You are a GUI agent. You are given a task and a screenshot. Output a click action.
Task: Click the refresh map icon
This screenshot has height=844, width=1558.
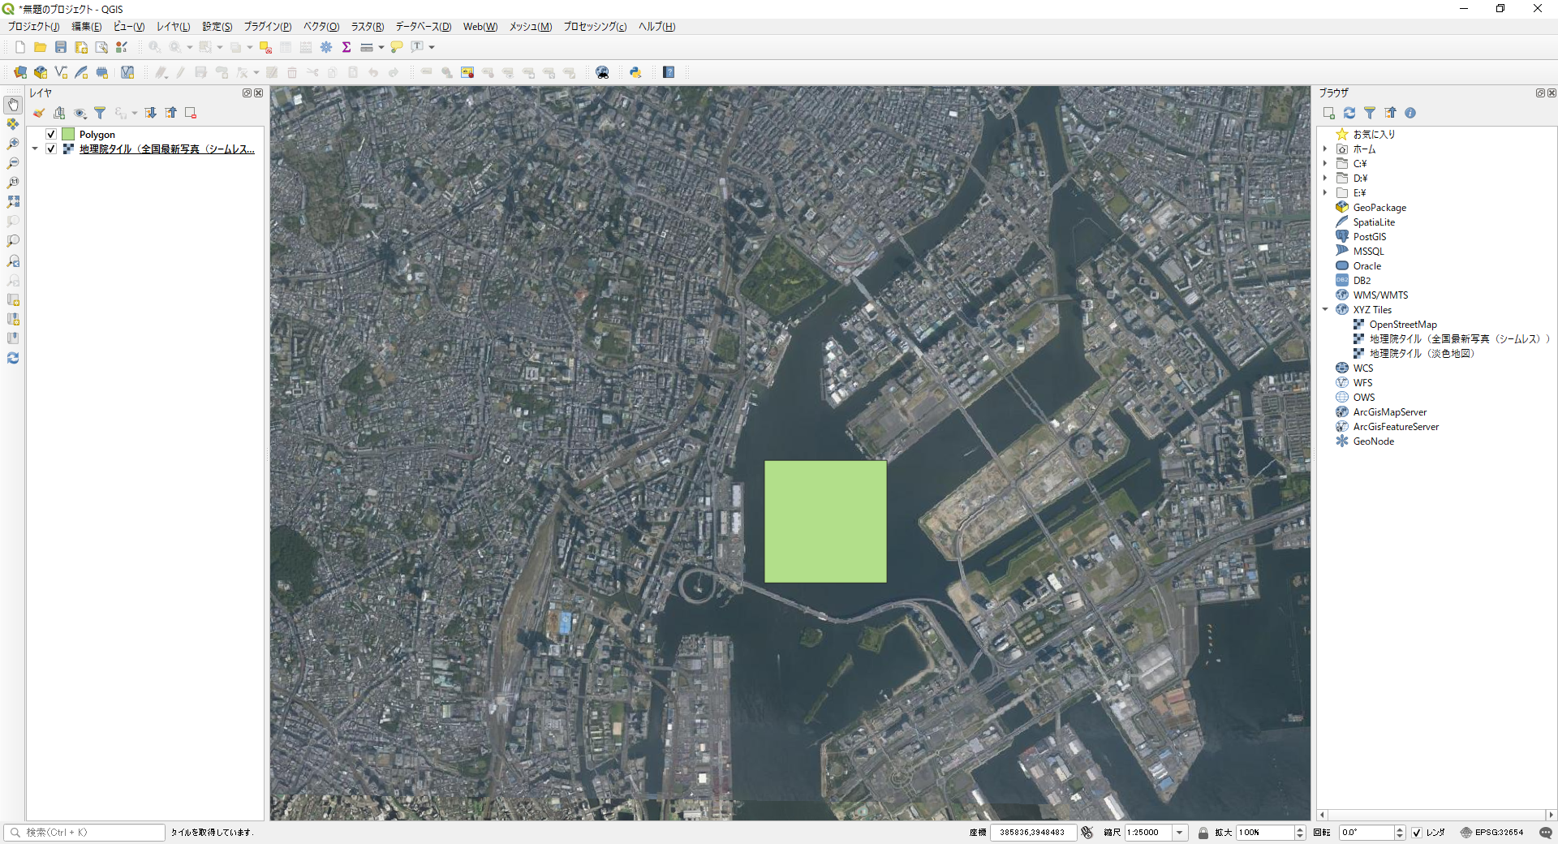(13, 358)
